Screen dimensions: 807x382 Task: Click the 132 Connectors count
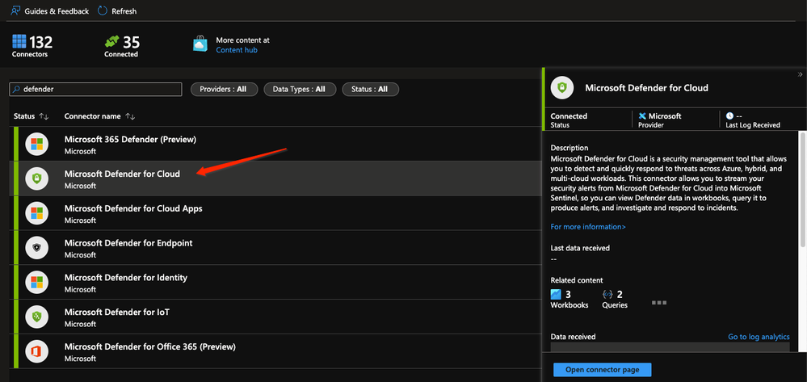pos(40,42)
